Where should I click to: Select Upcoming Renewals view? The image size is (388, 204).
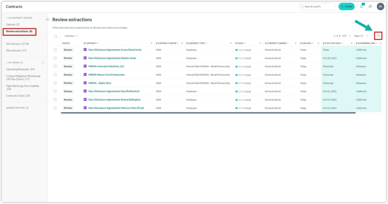point(20,69)
